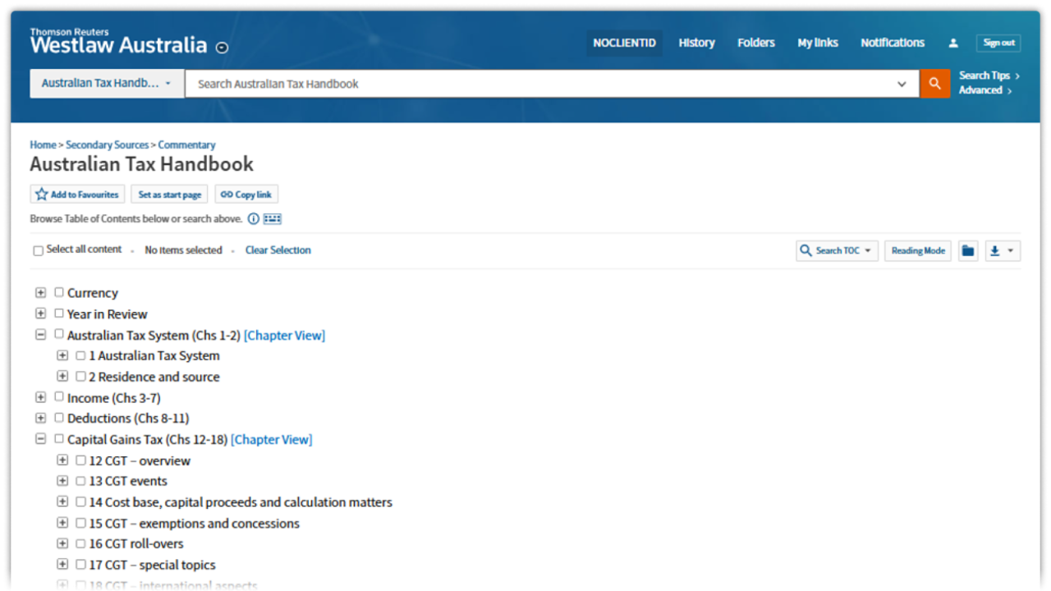Image resolution: width=1051 pixels, height=591 pixels.
Task: Open the Australian Tax Handbook source dropdown
Action: [x=107, y=84]
